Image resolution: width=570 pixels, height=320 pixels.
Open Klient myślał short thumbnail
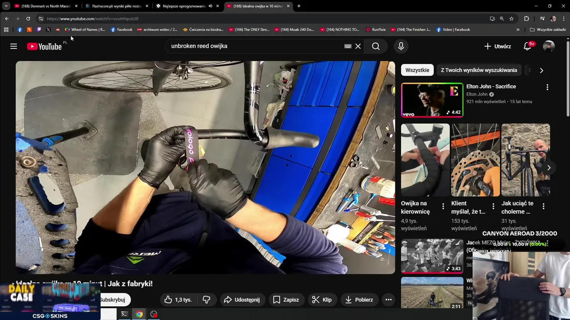476,160
